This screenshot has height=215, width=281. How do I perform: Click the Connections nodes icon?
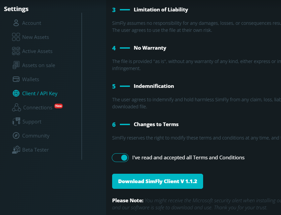coord(16,108)
